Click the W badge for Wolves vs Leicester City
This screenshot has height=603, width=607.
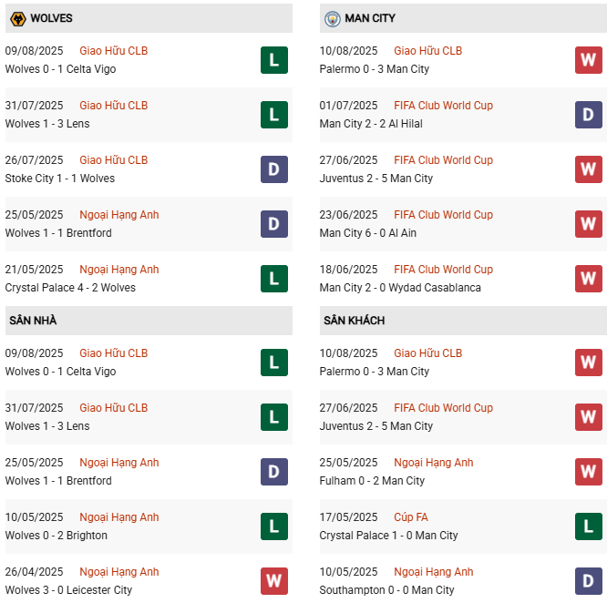coord(273,581)
